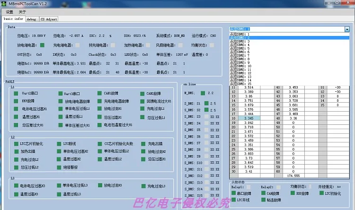355x210 pixels.
Task: Toggle the 预充继电器 status box
Action: [113, 45]
